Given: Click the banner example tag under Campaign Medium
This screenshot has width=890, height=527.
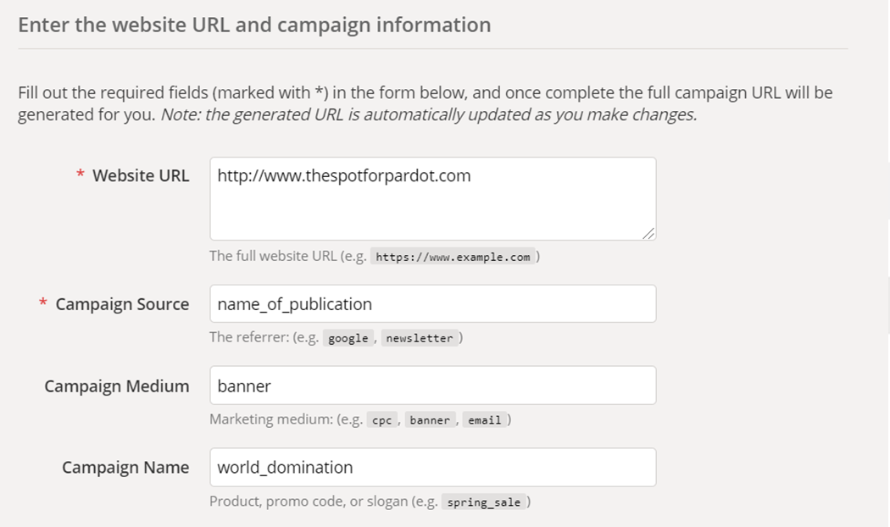Looking at the screenshot, I should pos(430,420).
